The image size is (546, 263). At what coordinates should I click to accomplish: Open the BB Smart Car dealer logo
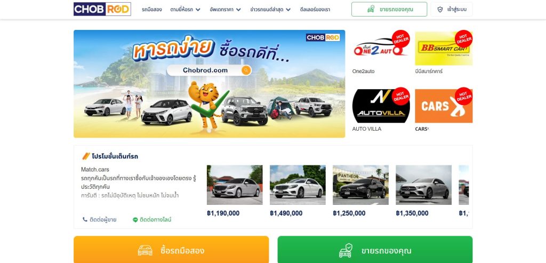[x=444, y=48]
